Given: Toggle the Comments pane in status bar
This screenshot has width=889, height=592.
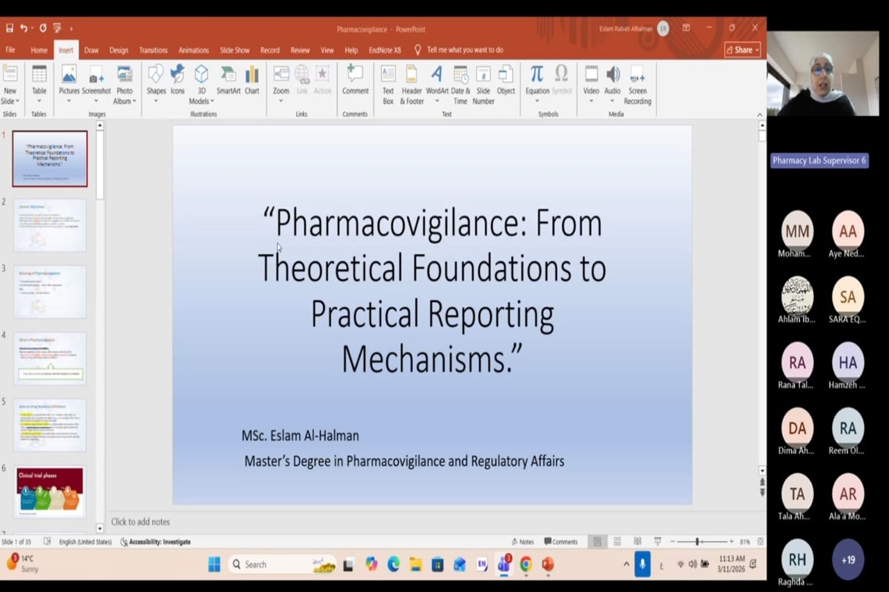Looking at the screenshot, I should pos(560,542).
